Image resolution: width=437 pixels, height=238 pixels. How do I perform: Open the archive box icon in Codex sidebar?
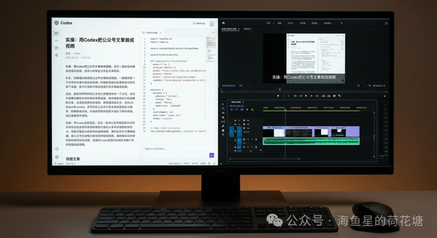tap(57, 48)
